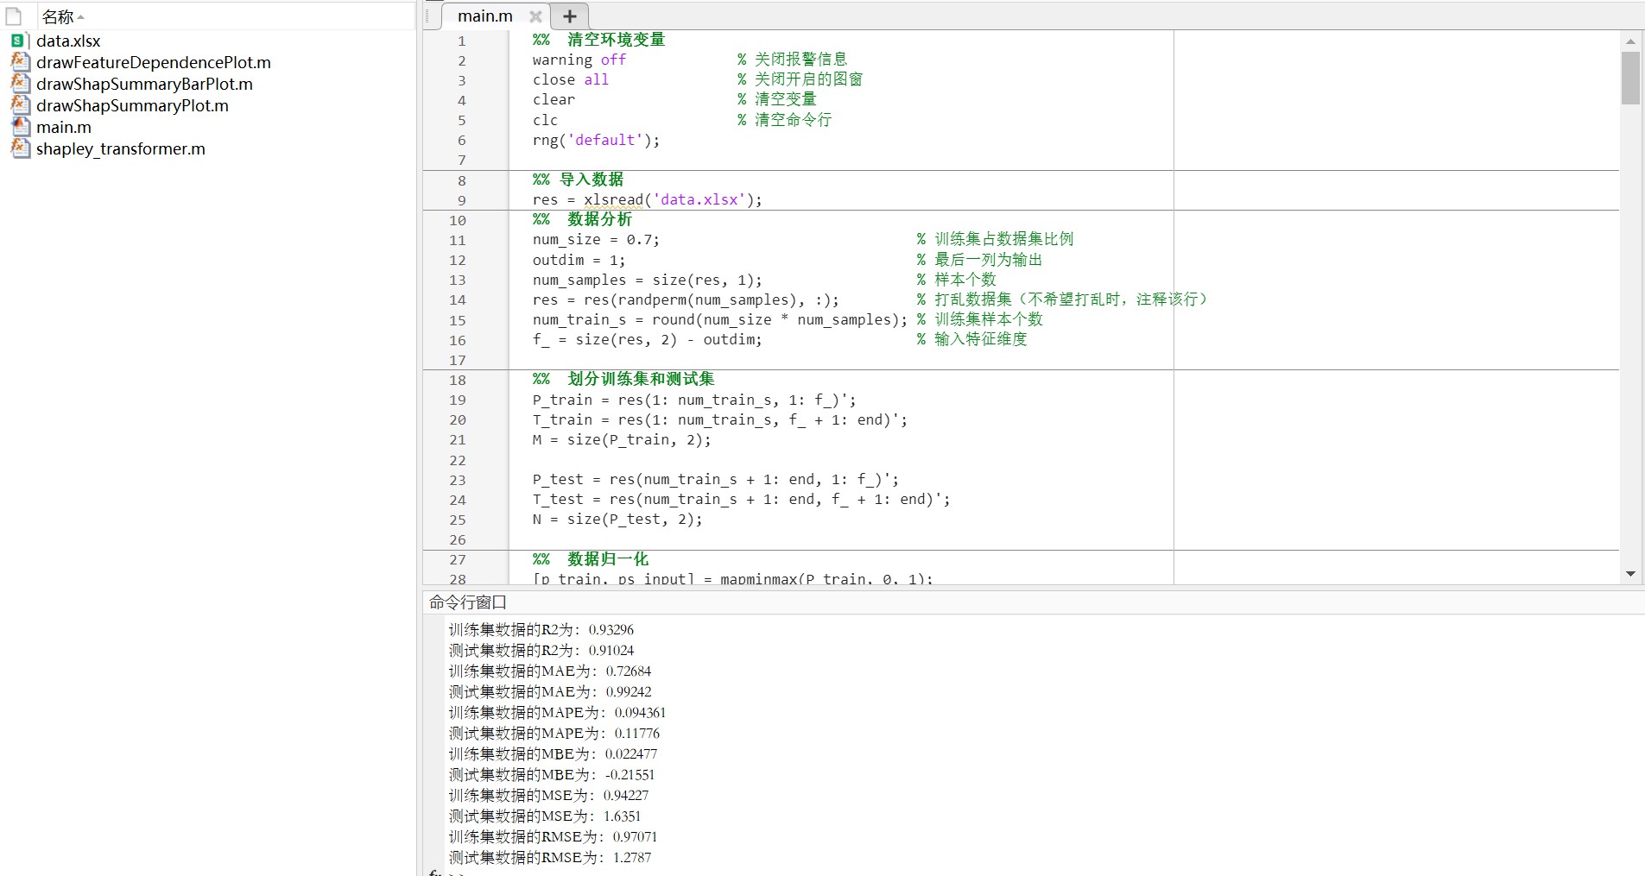Click the command window prompt input area
1645x876 pixels.
[x=604, y=872]
